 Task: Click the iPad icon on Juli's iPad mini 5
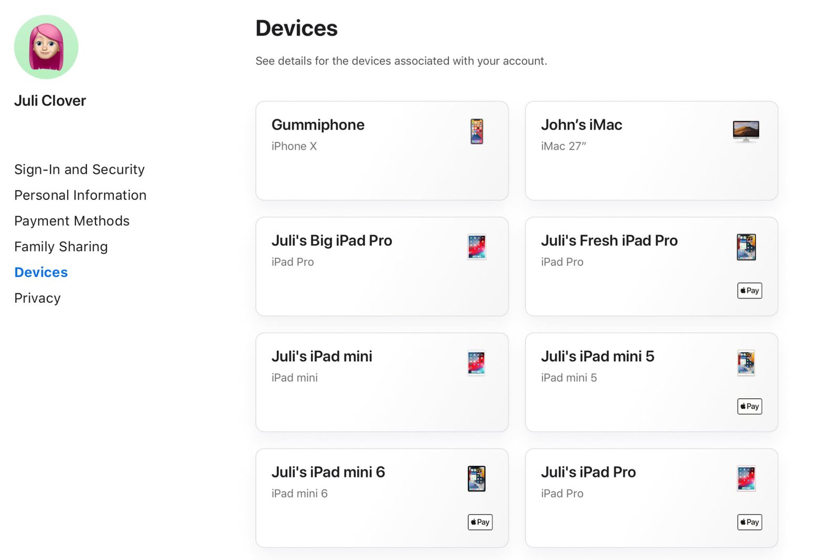[745, 362]
